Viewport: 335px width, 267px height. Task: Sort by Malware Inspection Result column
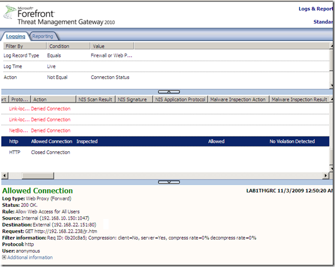click(300, 99)
